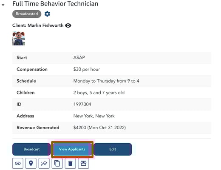Screen dimensions: 221x170
Task: Duplicate the job with copy icon
Action: click(57, 163)
